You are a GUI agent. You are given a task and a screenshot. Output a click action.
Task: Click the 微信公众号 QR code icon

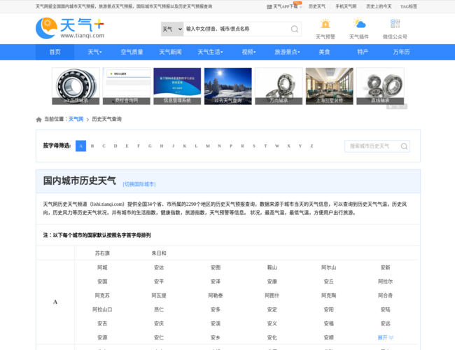395,24
